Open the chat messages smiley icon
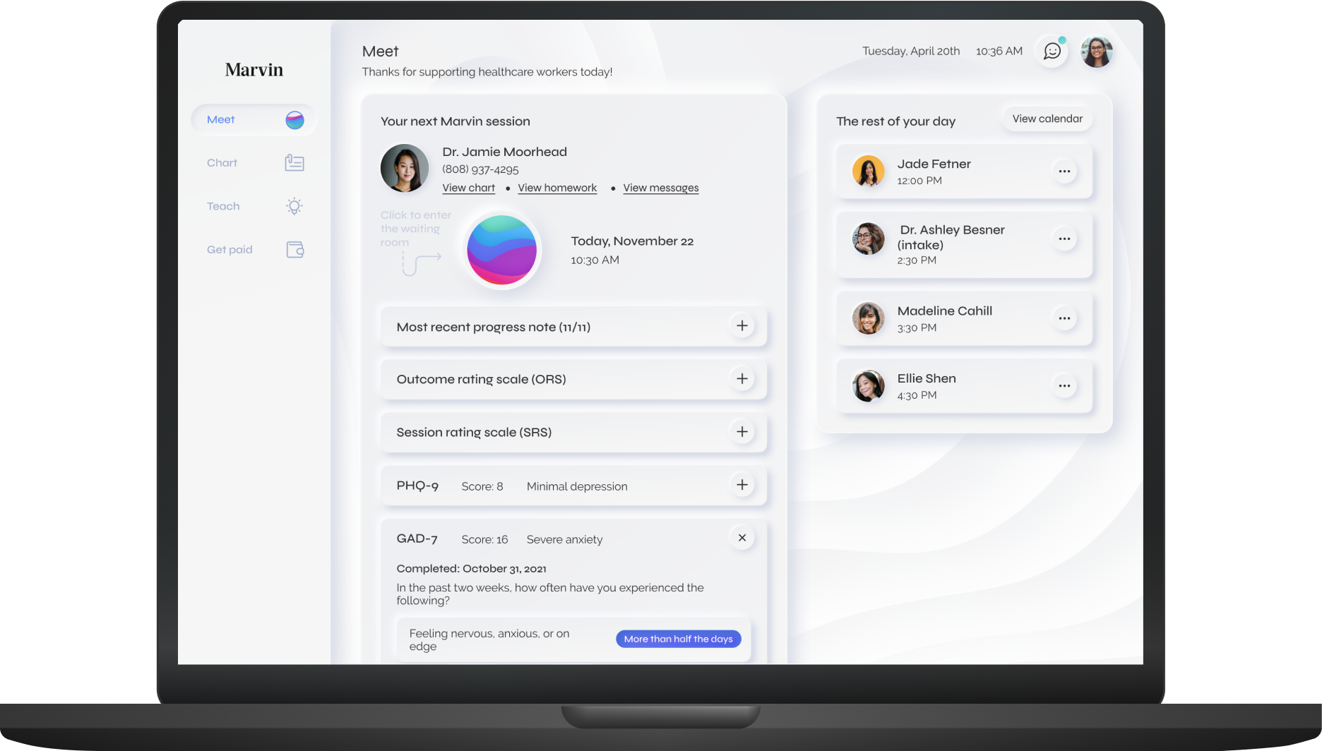This screenshot has width=1322, height=751. coord(1052,52)
